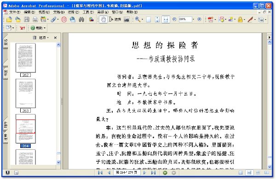Click the Export pages icon in second toolbar row
Viewport: 276px width, 180px height.
(x=9, y=27)
